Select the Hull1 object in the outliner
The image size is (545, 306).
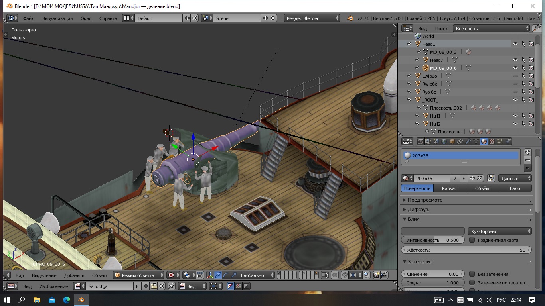435,116
